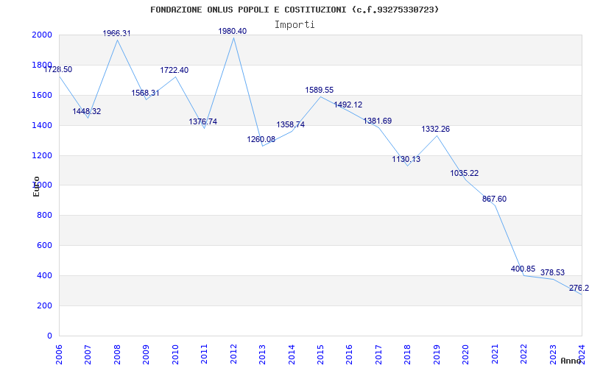The image size is (589, 368).
Task: Select data label 1130.13
Action: 406,159
